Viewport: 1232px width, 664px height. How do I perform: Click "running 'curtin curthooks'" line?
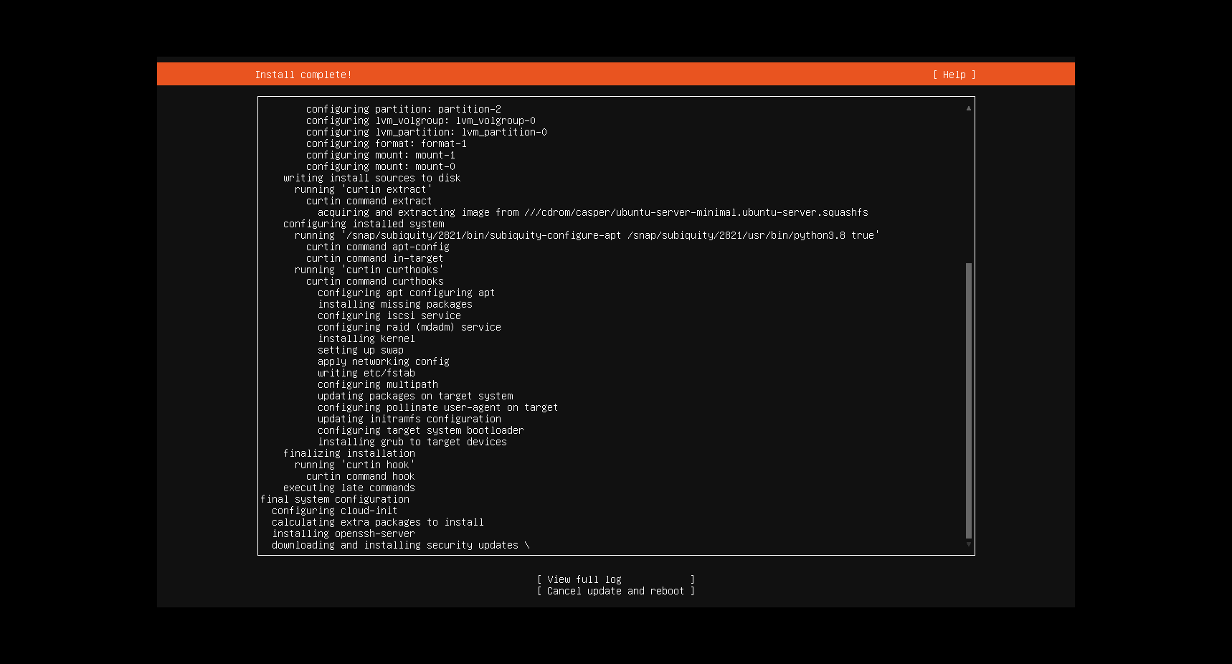click(x=369, y=270)
